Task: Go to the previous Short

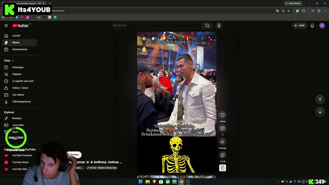Action: [x=320, y=99]
